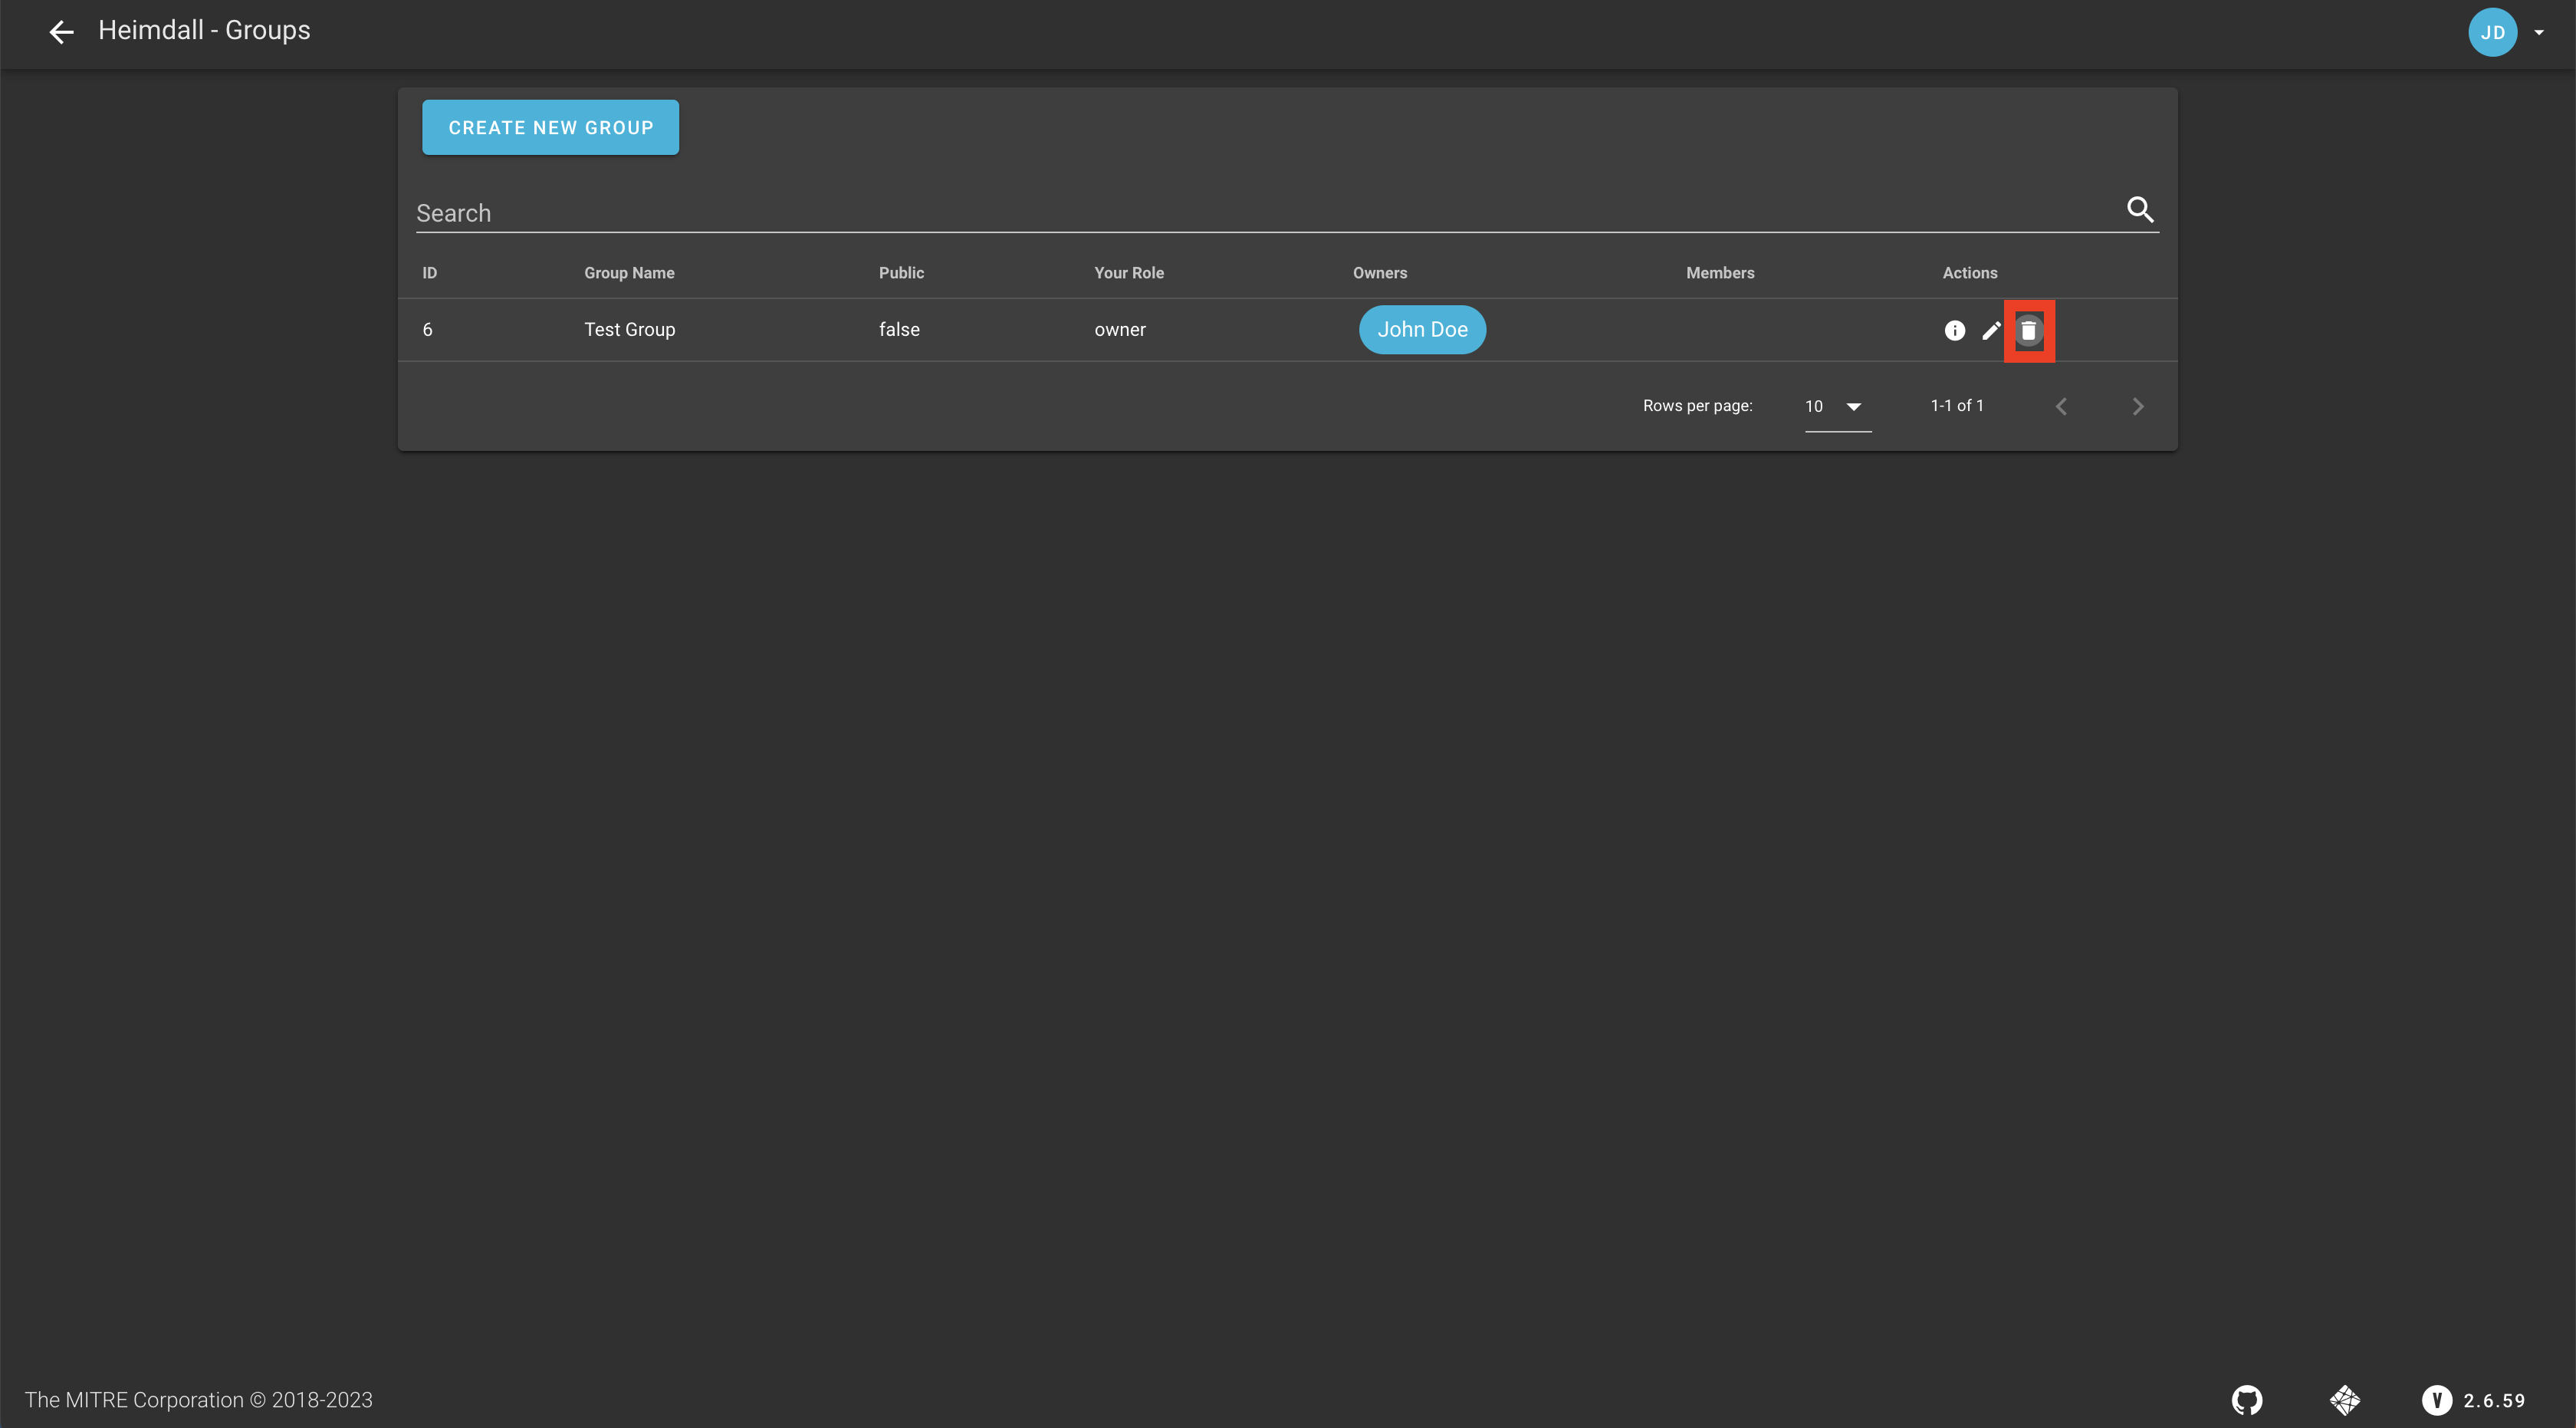Click the icon beside the GitHub logo
2576x1428 pixels.
2344,1400
